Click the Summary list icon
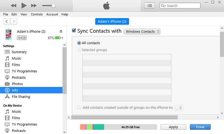 tap(7, 52)
